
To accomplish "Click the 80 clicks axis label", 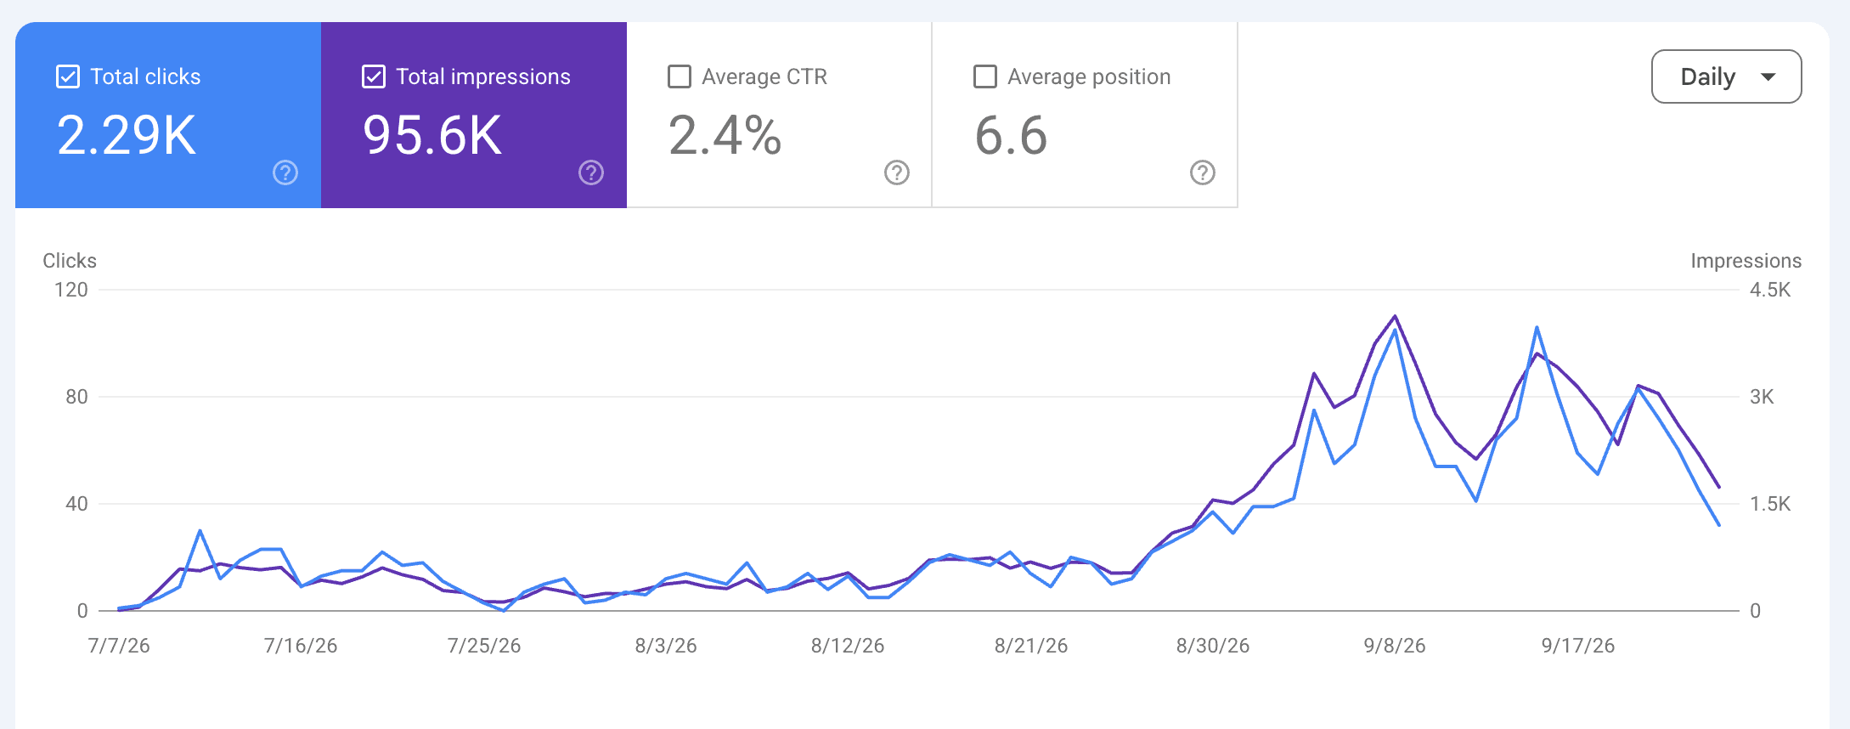I will [76, 397].
